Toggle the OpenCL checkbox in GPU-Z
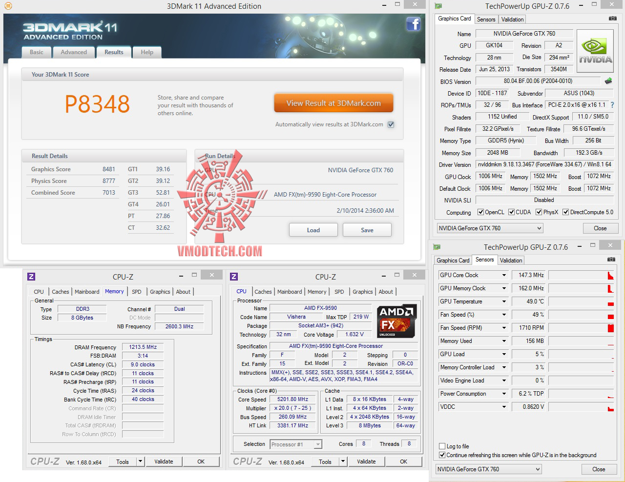Image resolution: width=625 pixels, height=482 pixels. coord(480,212)
